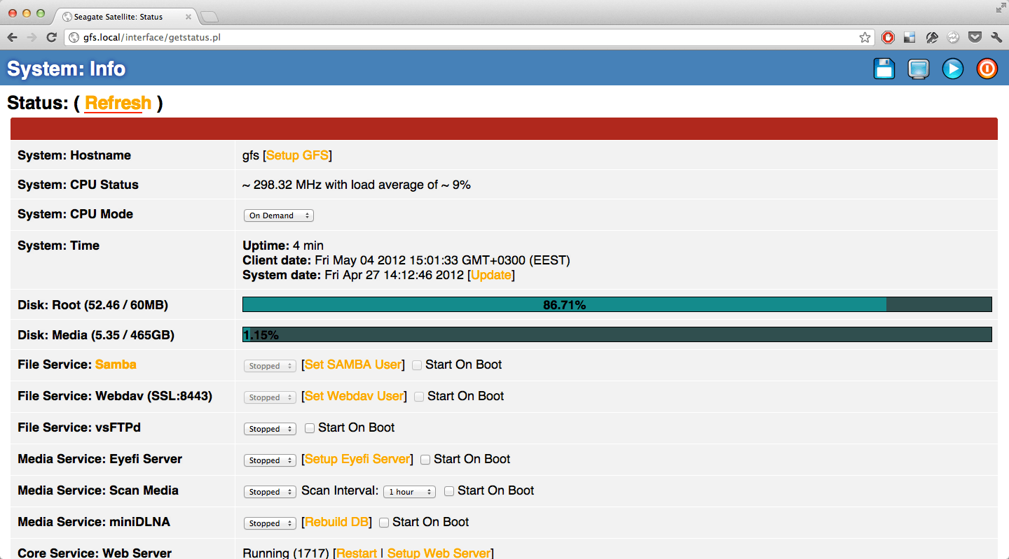Open Setup Web Server link

point(439,553)
